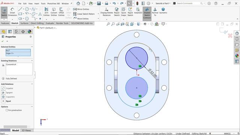This screenshot has width=240, height=135.
Task: Select the Line sketch tool
Action: tap(20, 9)
